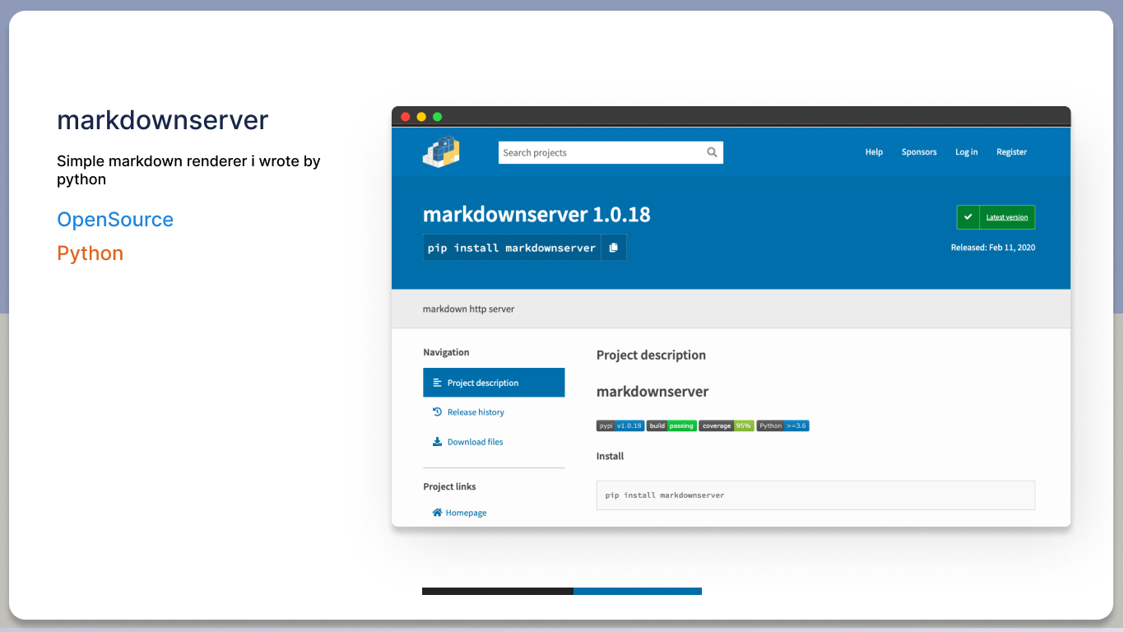Click the markdownserver heading under Project description
The width and height of the screenshot is (1124, 632).
tap(653, 392)
